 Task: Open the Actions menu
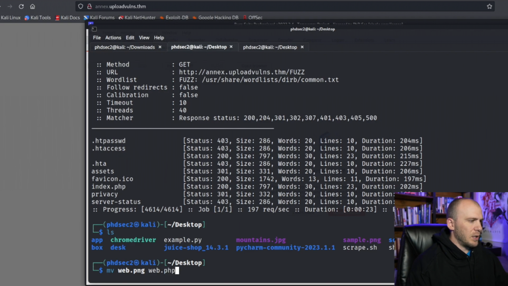[x=113, y=38]
